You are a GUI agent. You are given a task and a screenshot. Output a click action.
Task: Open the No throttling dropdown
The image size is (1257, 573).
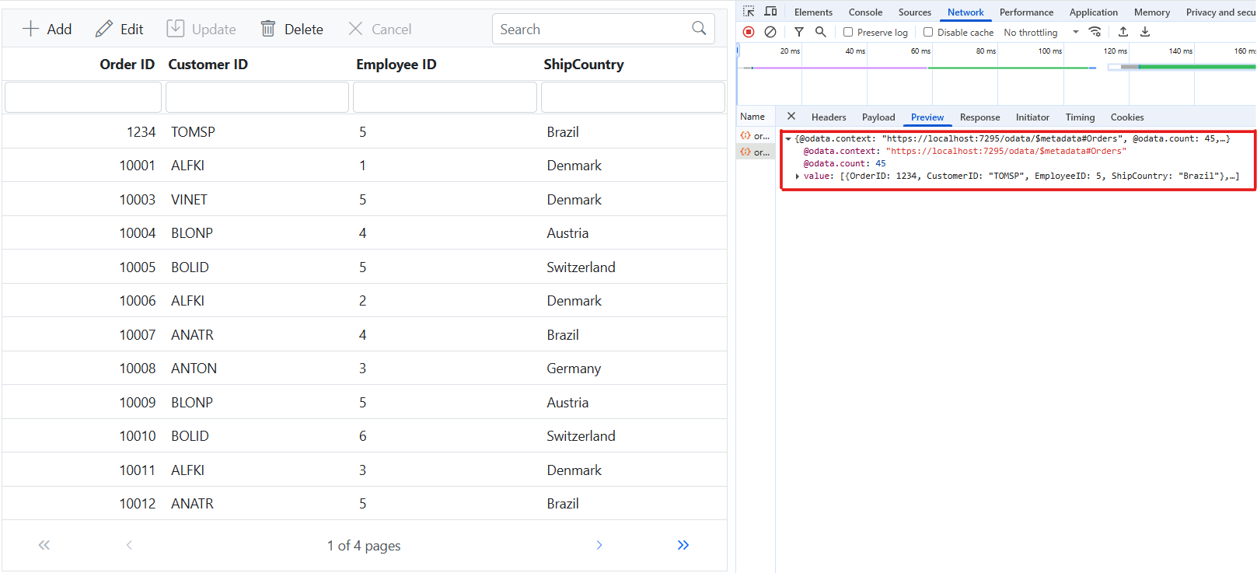(1041, 33)
